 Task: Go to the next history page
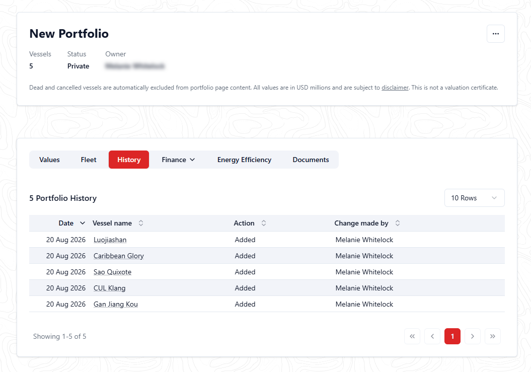coord(473,336)
